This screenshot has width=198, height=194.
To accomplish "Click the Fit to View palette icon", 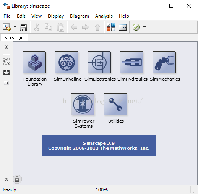I will point(6,72).
